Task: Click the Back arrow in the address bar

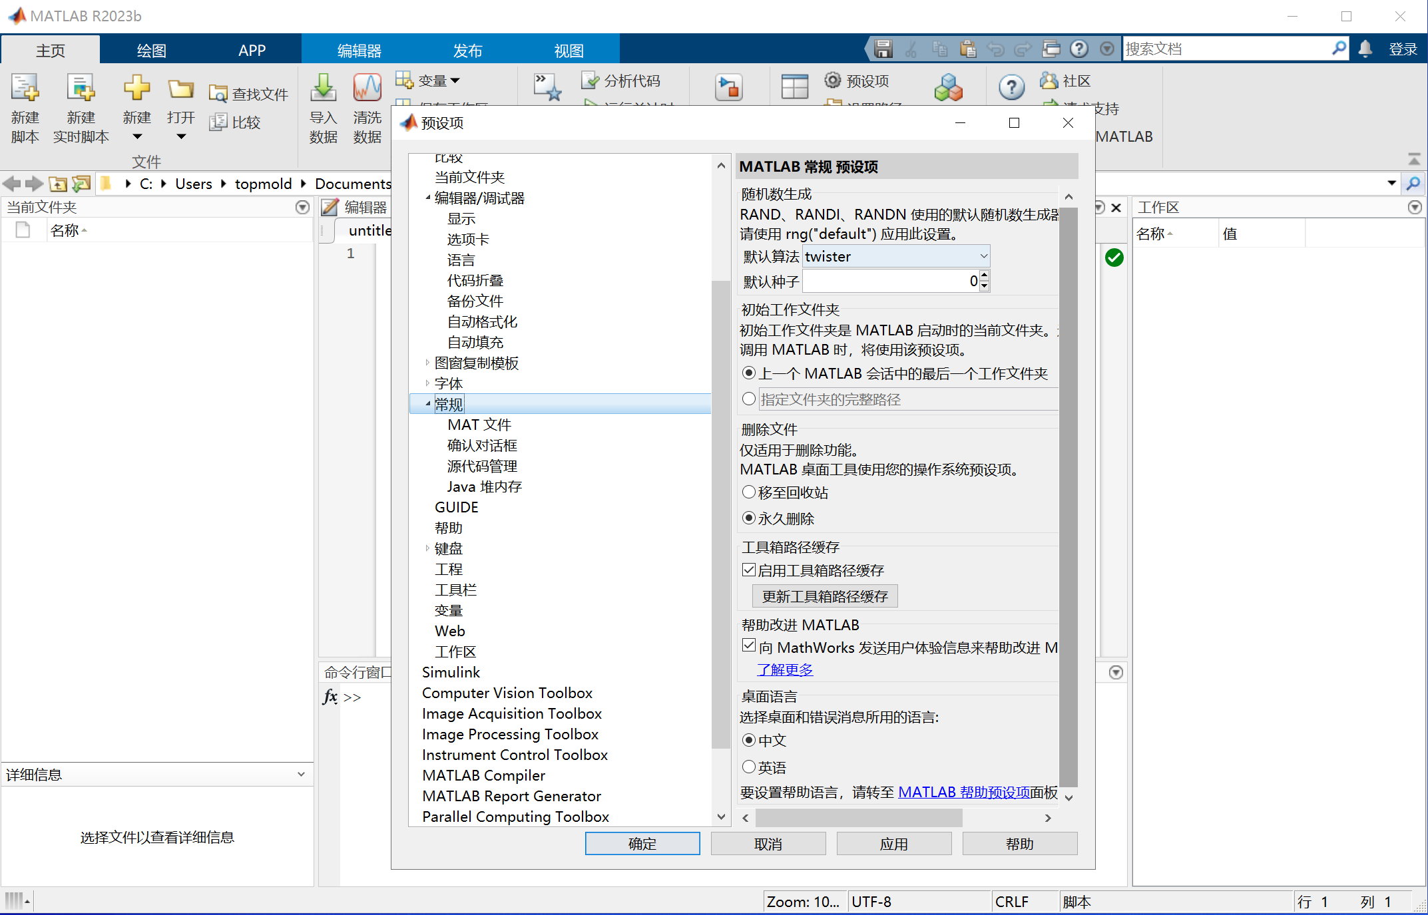Action: pyautogui.click(x=11, y=184)
